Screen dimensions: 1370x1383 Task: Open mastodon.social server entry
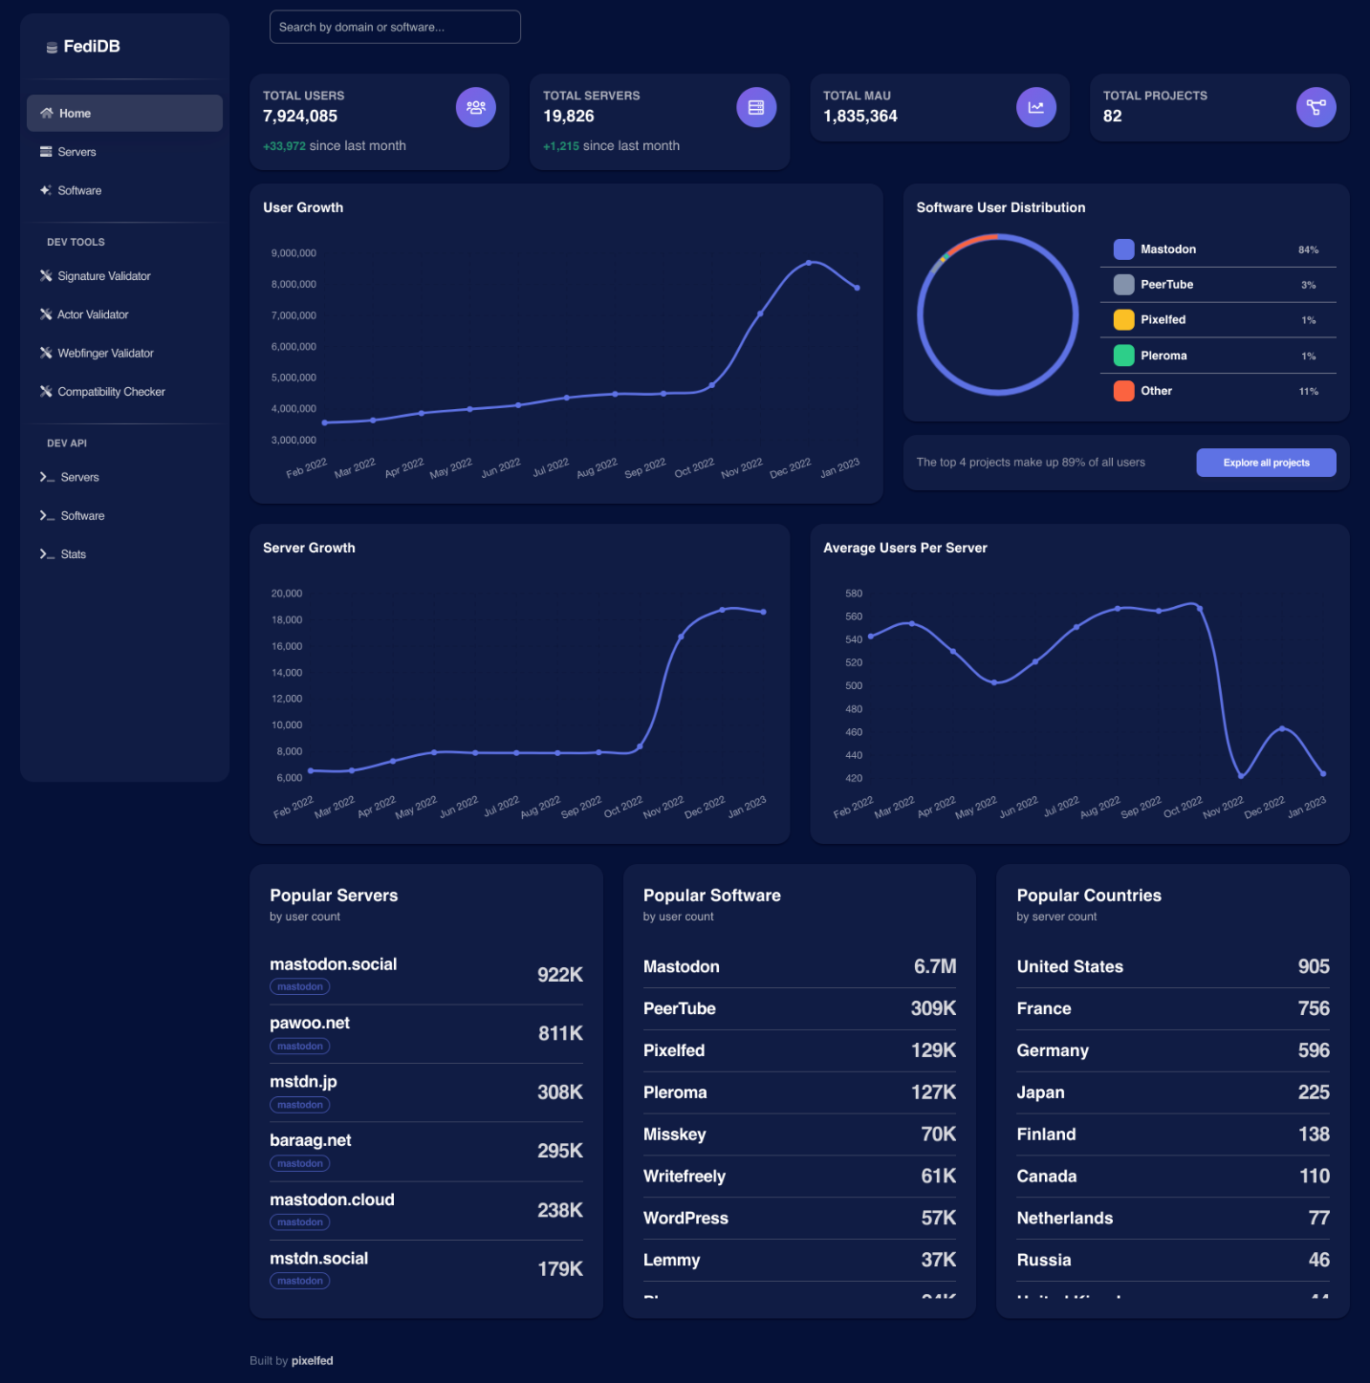[x=426, y=975]
